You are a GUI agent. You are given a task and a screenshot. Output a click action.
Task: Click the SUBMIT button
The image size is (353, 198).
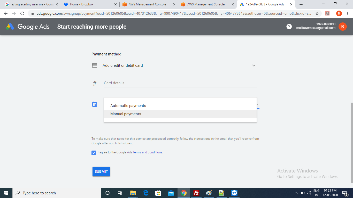coord(101,172)
